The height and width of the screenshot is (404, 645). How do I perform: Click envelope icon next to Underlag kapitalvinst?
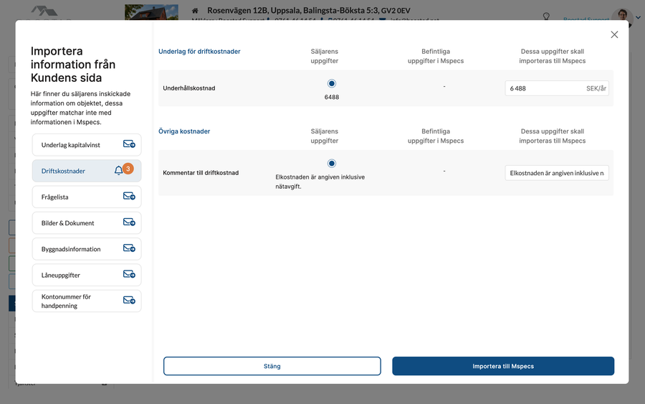point(129,144)
